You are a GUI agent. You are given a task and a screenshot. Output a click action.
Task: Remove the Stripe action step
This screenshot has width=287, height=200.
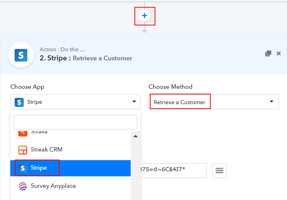tap(279, 53)
